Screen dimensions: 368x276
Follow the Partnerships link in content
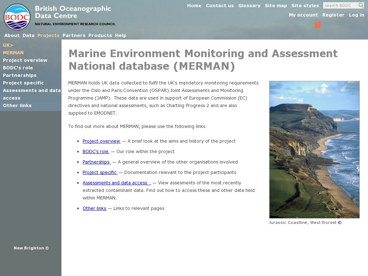click(x=96, y=162)
